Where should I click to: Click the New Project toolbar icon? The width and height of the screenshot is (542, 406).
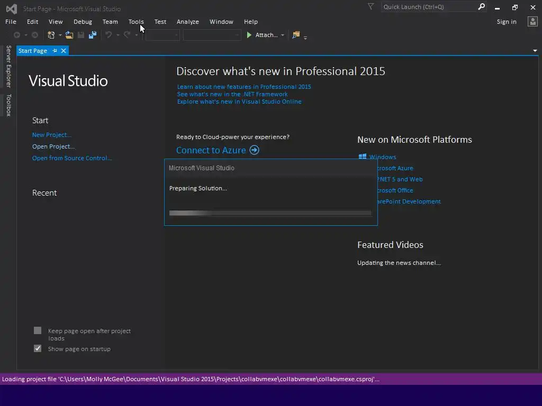click(x=51, y=35)
